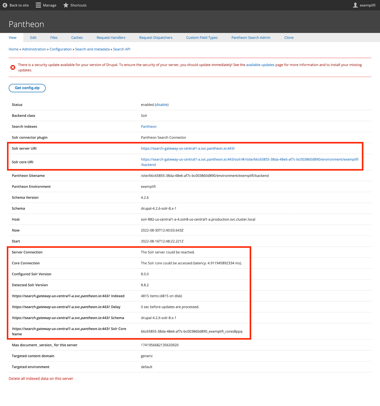Click the Host value solr-882-us-central1
Screen dimensions: 380x406
[198, 219]
